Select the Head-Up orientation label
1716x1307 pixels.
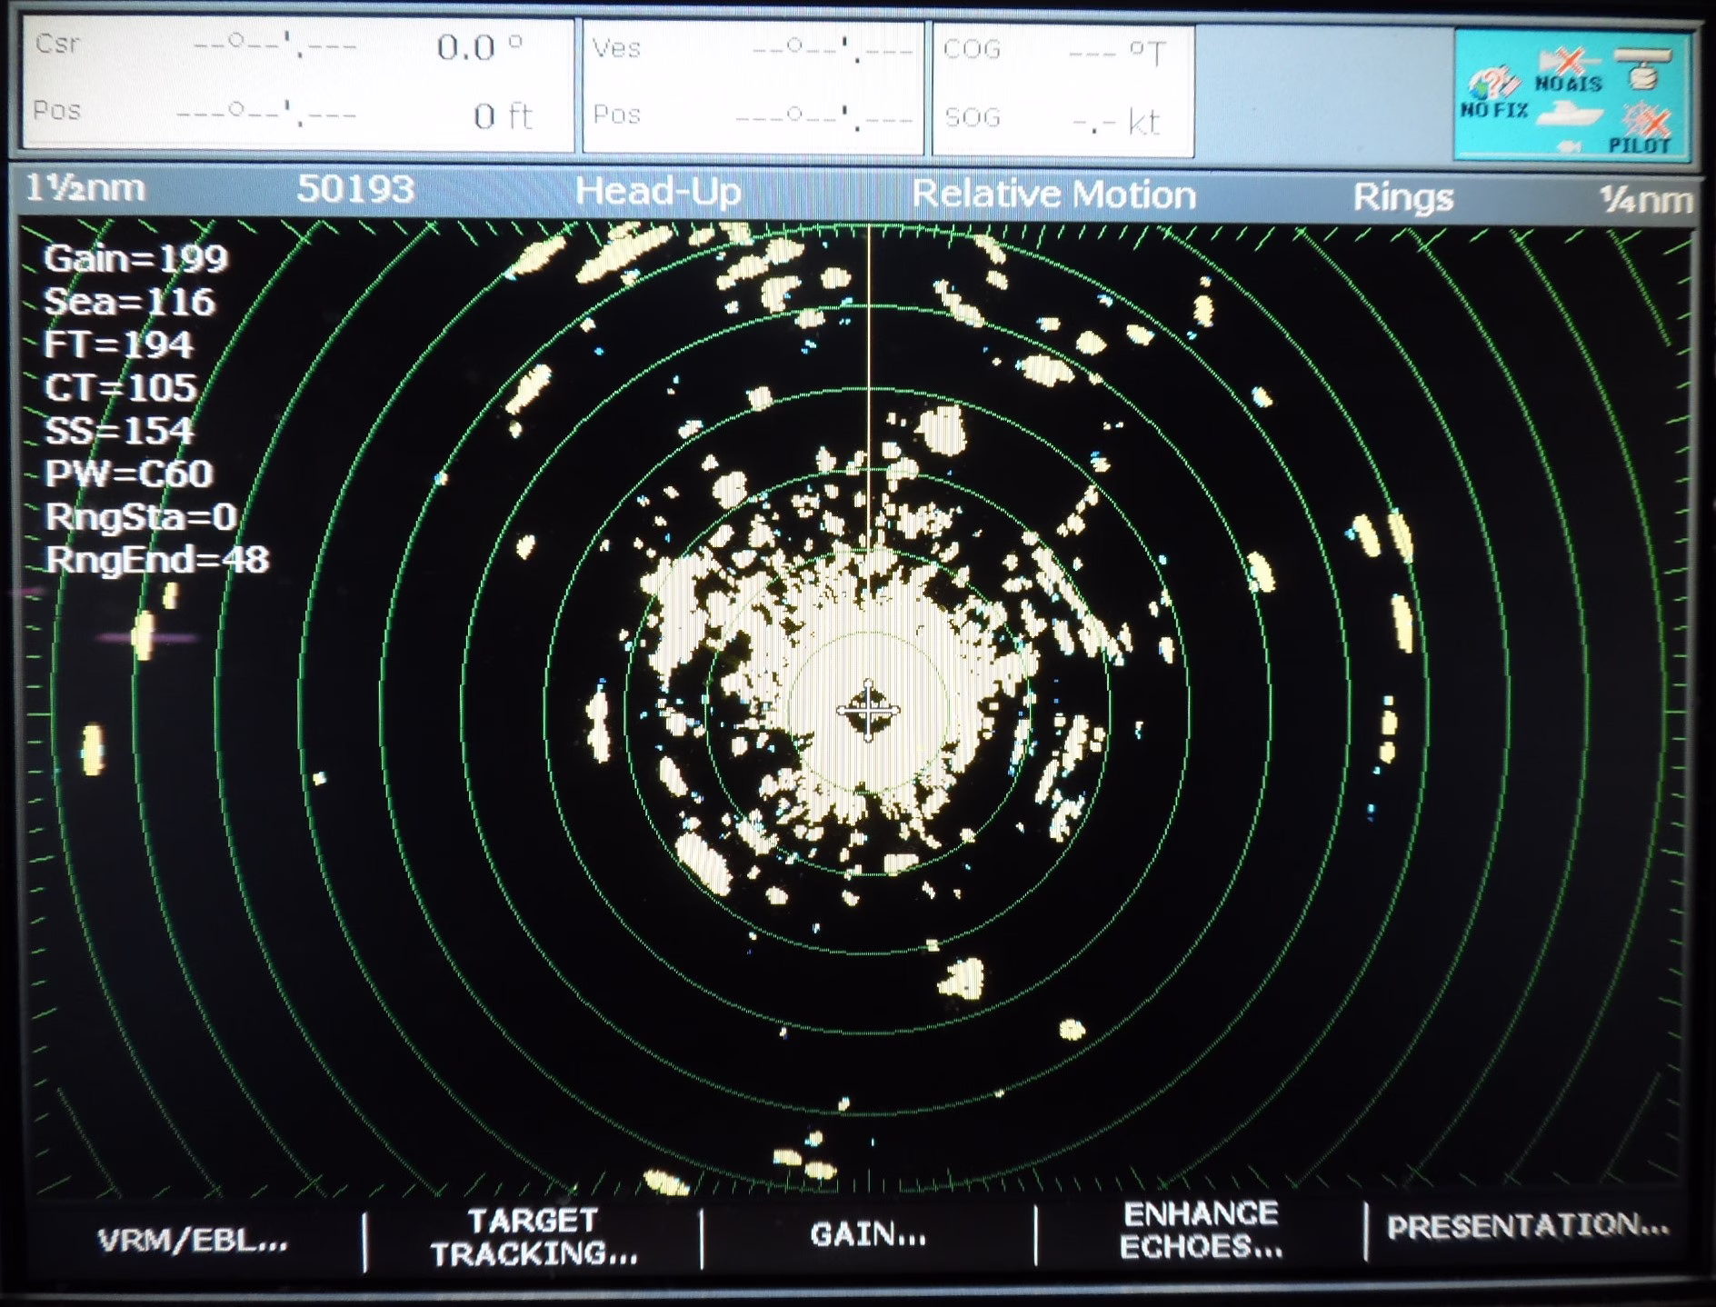[658, 192]
